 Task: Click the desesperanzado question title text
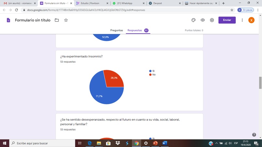click(120, 122)
